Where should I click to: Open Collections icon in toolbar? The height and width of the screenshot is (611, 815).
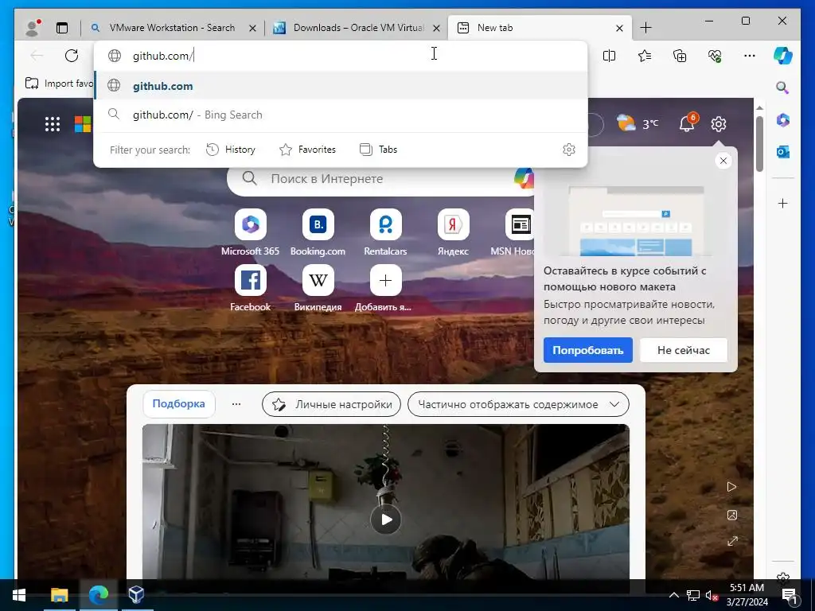(680, 56)
